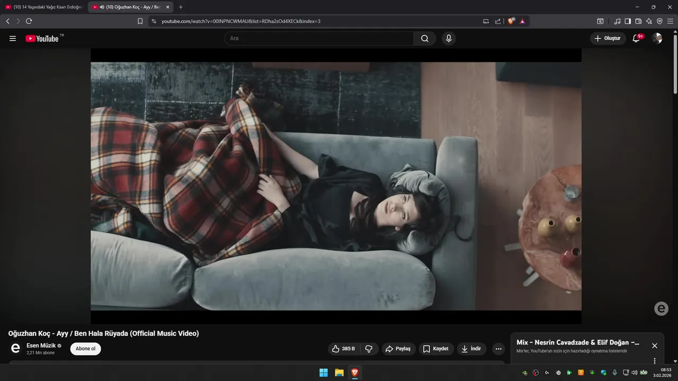Image resolution: width=678 pixels, height=381 pixels.
Task: Open site settings icon in address bar
Action: tap(154, 21)
